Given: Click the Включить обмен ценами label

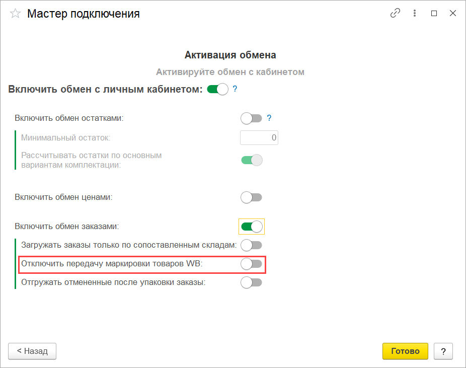Looking at the screenshot, I should (x=63, y=197).
